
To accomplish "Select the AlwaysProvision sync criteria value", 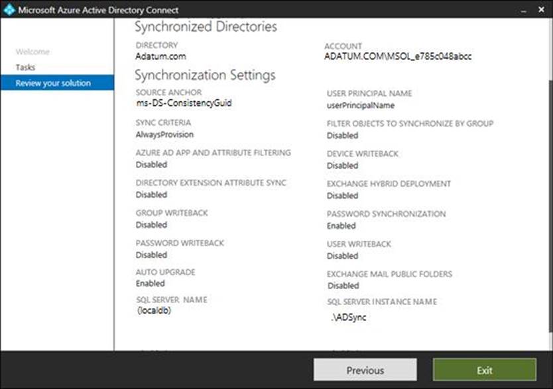I will point(164,134).
